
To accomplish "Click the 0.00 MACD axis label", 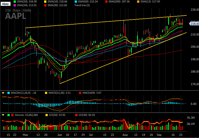I will pyautogui.click(x=194, y=104).
